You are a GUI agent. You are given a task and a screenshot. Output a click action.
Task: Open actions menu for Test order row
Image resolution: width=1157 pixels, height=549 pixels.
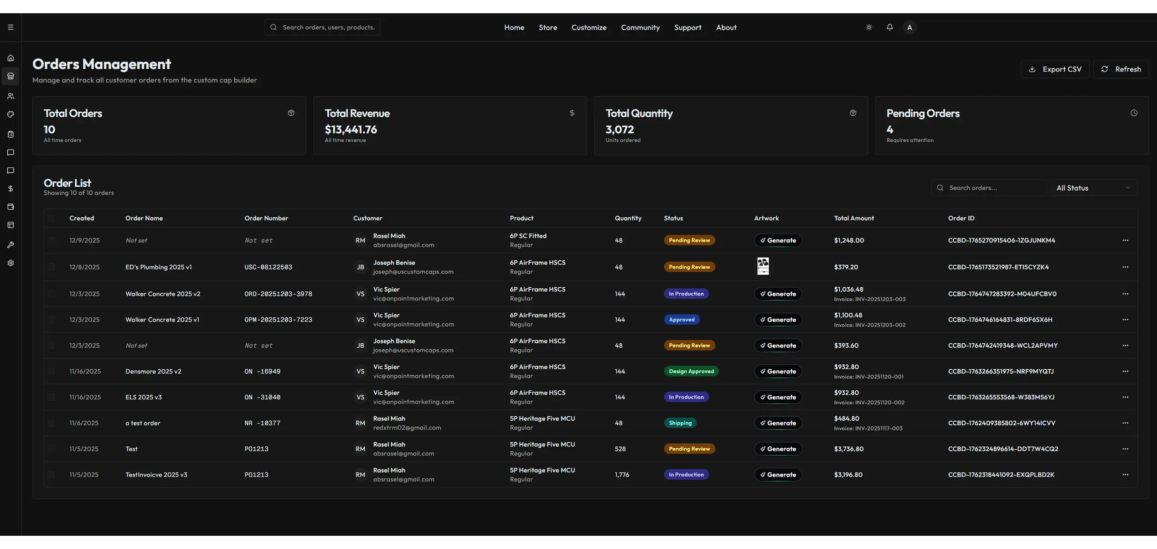1125,449
